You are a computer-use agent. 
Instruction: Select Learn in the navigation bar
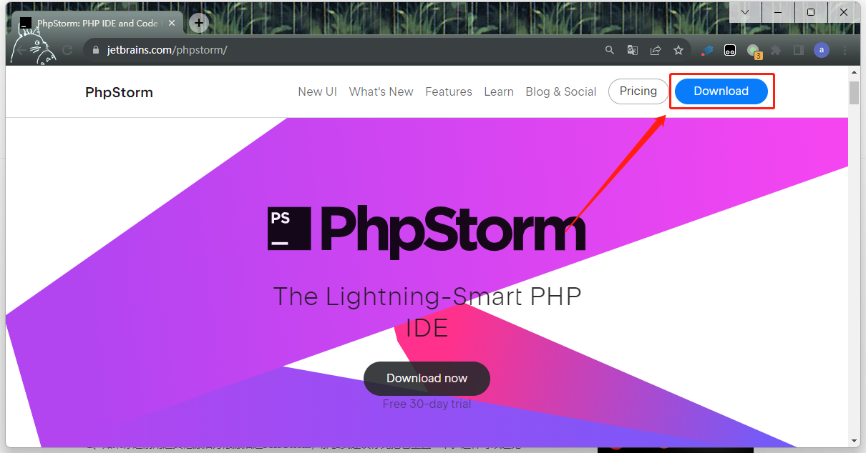point(499,91)
